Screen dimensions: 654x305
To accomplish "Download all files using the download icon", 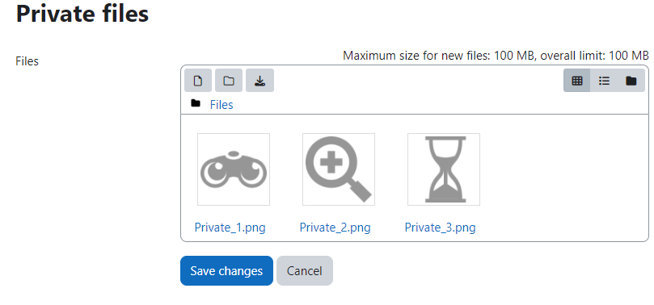I will (259, 81).
